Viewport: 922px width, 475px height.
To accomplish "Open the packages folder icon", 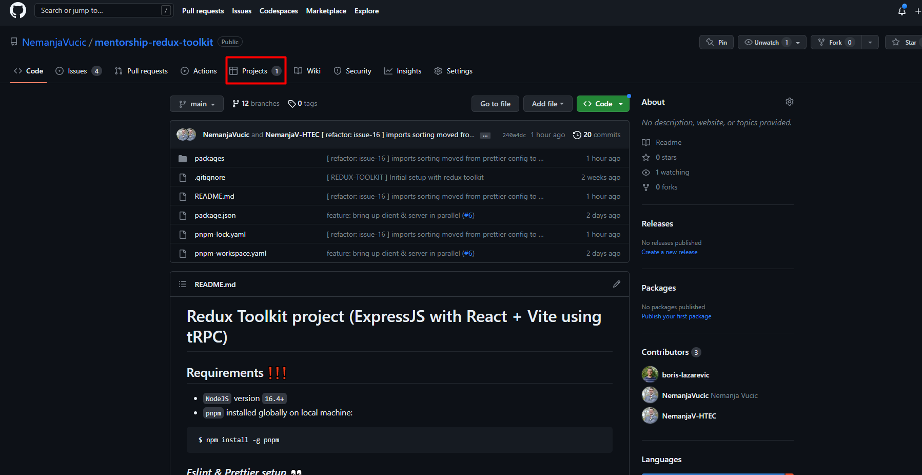I will (183, 159).
